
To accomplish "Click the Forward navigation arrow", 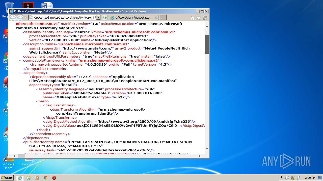I will [20, 17].
